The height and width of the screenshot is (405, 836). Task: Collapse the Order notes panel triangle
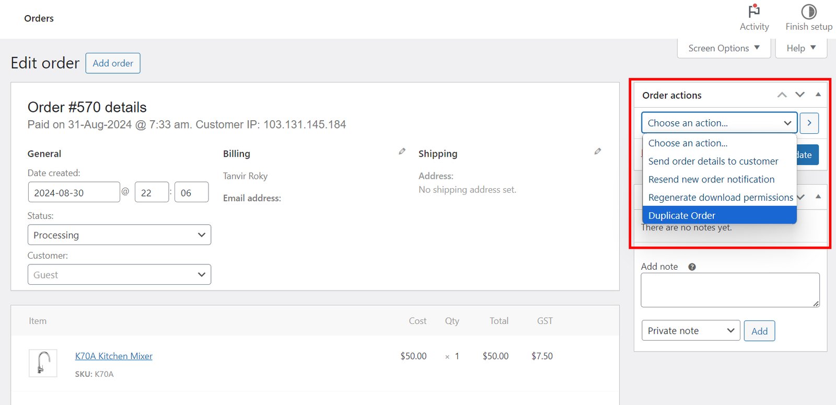pos(818,196)
